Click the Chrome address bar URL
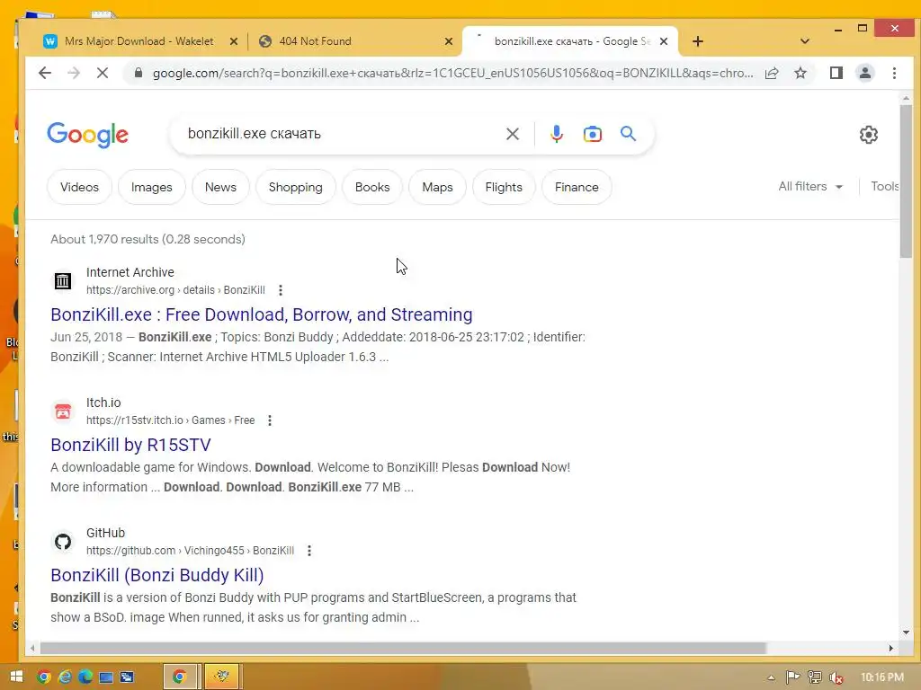This screenshot has height=690, width=921. [452, 73]
